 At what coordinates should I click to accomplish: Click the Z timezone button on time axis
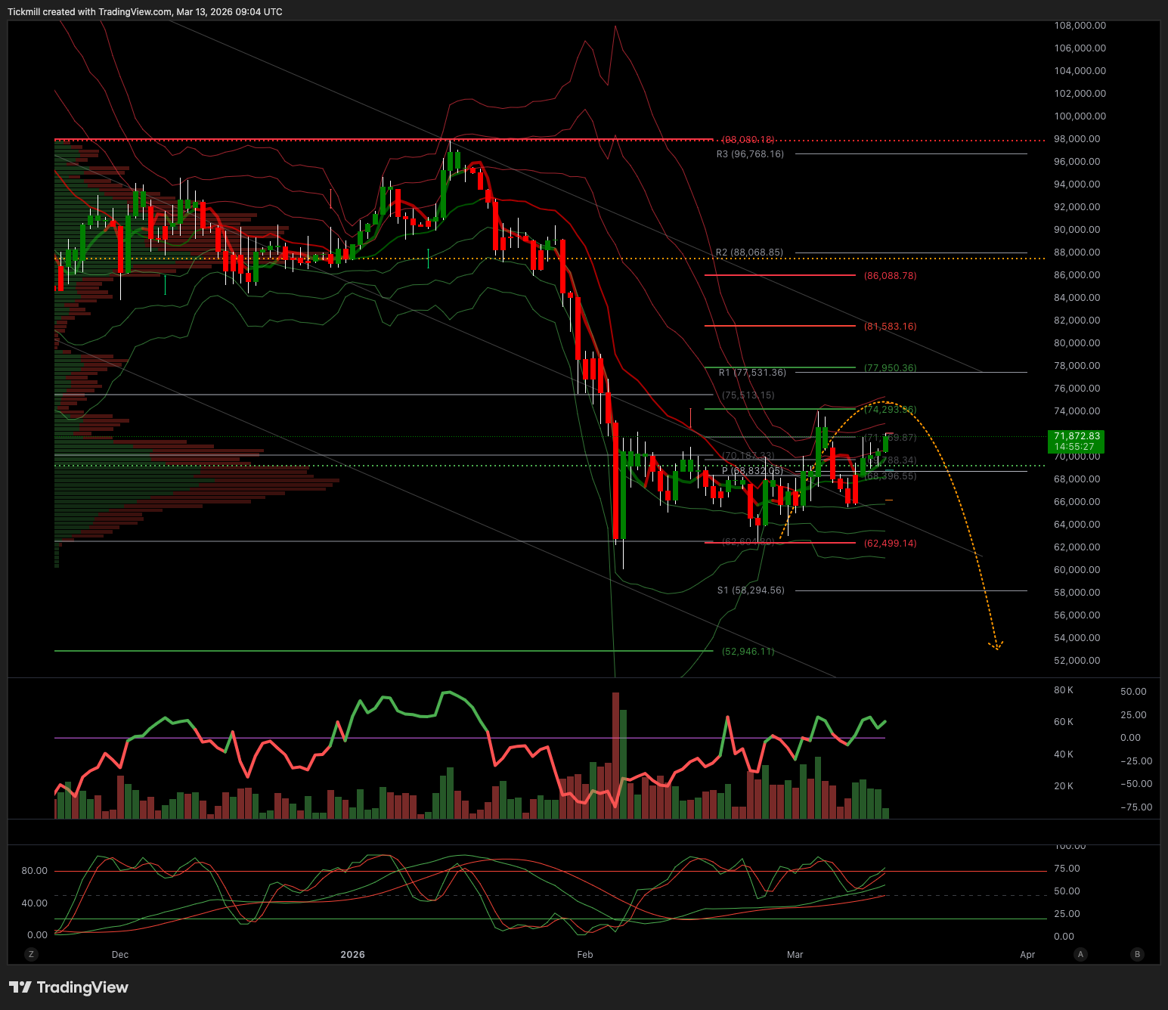click(x=31, y=954)
